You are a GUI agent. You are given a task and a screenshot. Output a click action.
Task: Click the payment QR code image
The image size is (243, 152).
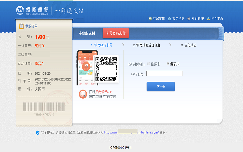coord(106,69)
